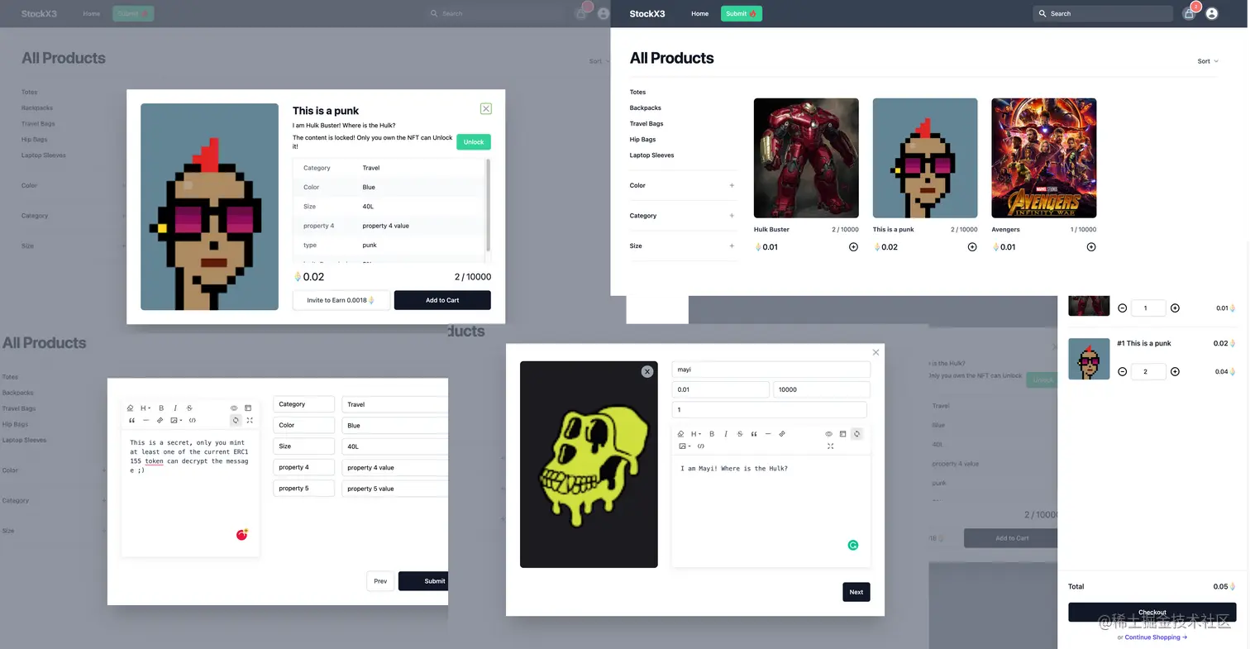Click the green Grammarly icon in Mayi editor

point(853,545)
